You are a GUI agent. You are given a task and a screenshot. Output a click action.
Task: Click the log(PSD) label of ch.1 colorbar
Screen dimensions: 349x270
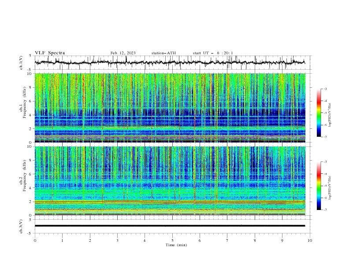click(x=330, y=115)
